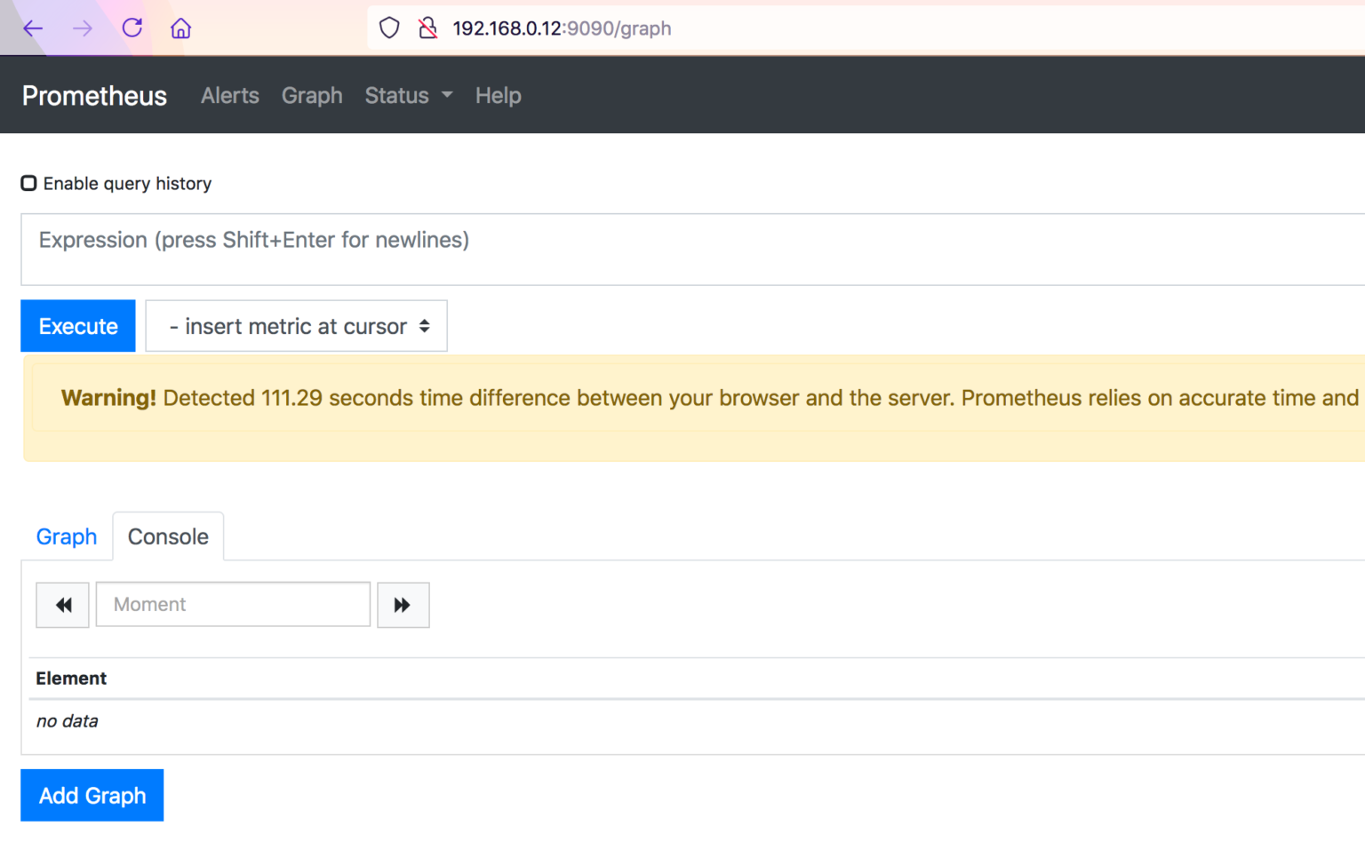Check the Enable query history box
1365x866 pixels.
[x=28, y=183]
